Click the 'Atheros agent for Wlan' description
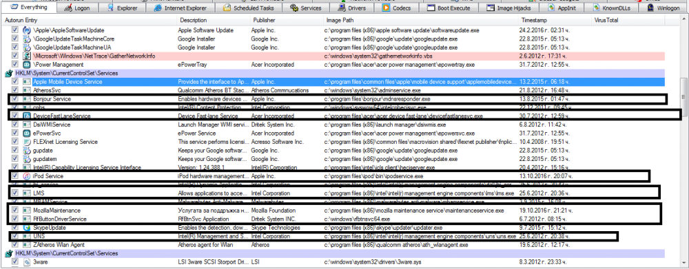The image size is (689, 269). (205, 244)
